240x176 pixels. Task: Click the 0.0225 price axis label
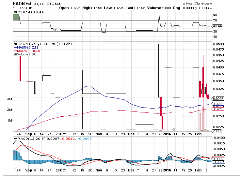click(218, 127)
